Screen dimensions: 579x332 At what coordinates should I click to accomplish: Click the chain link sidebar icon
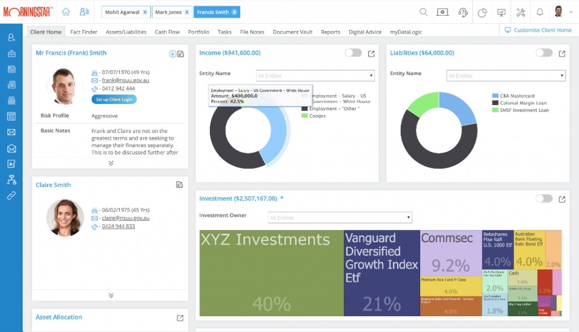(11, 195)
